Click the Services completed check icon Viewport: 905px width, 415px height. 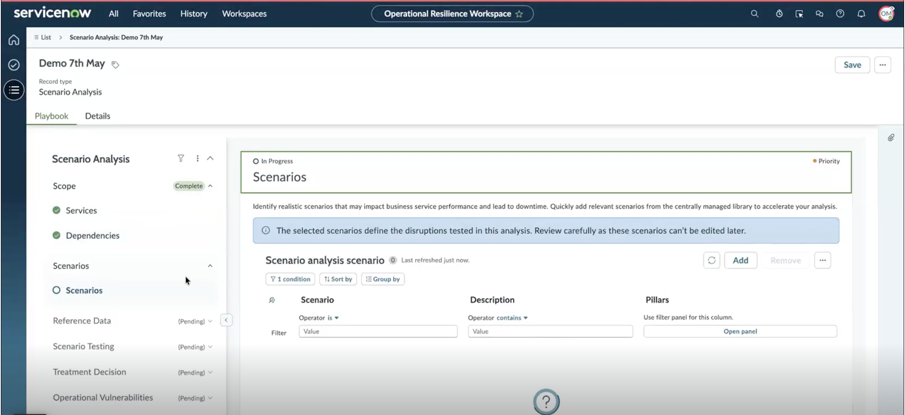coord(56,210)
